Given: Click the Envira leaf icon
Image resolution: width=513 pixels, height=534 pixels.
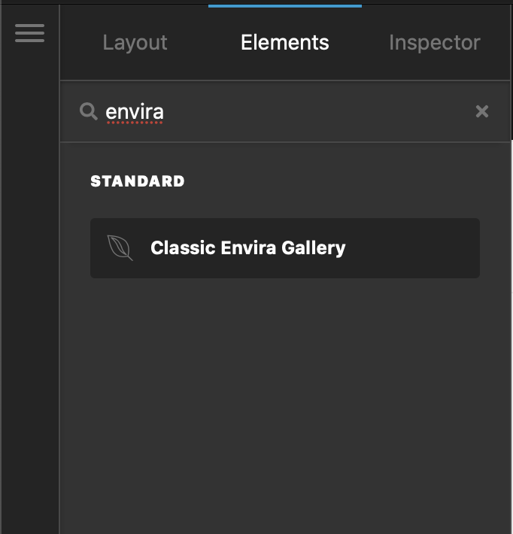Looking at the screenshot, I should pos(120,248).
